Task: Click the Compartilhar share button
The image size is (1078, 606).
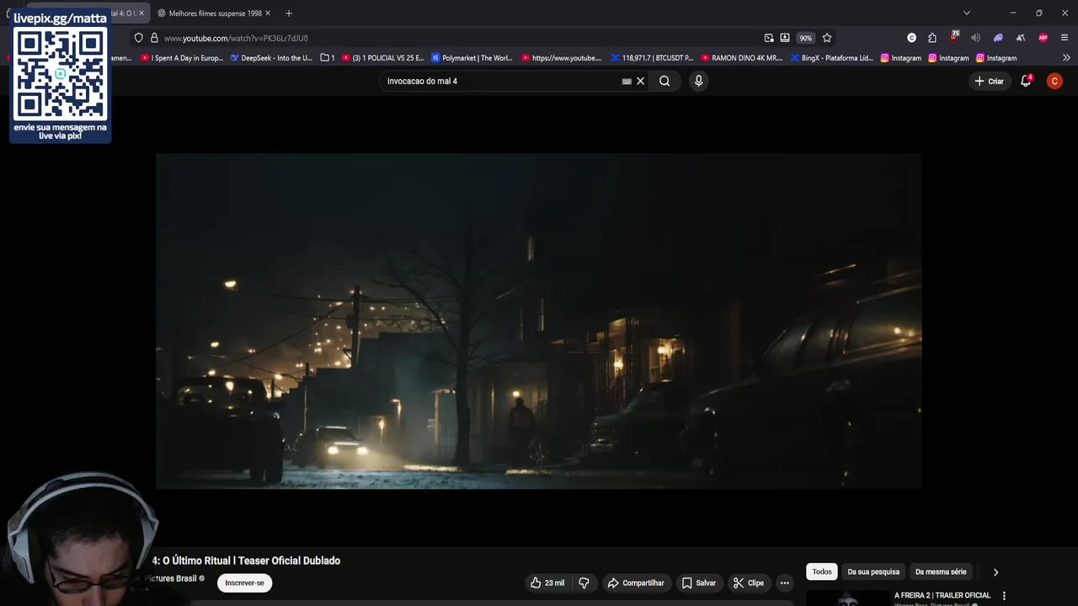Action: point(636,582)
